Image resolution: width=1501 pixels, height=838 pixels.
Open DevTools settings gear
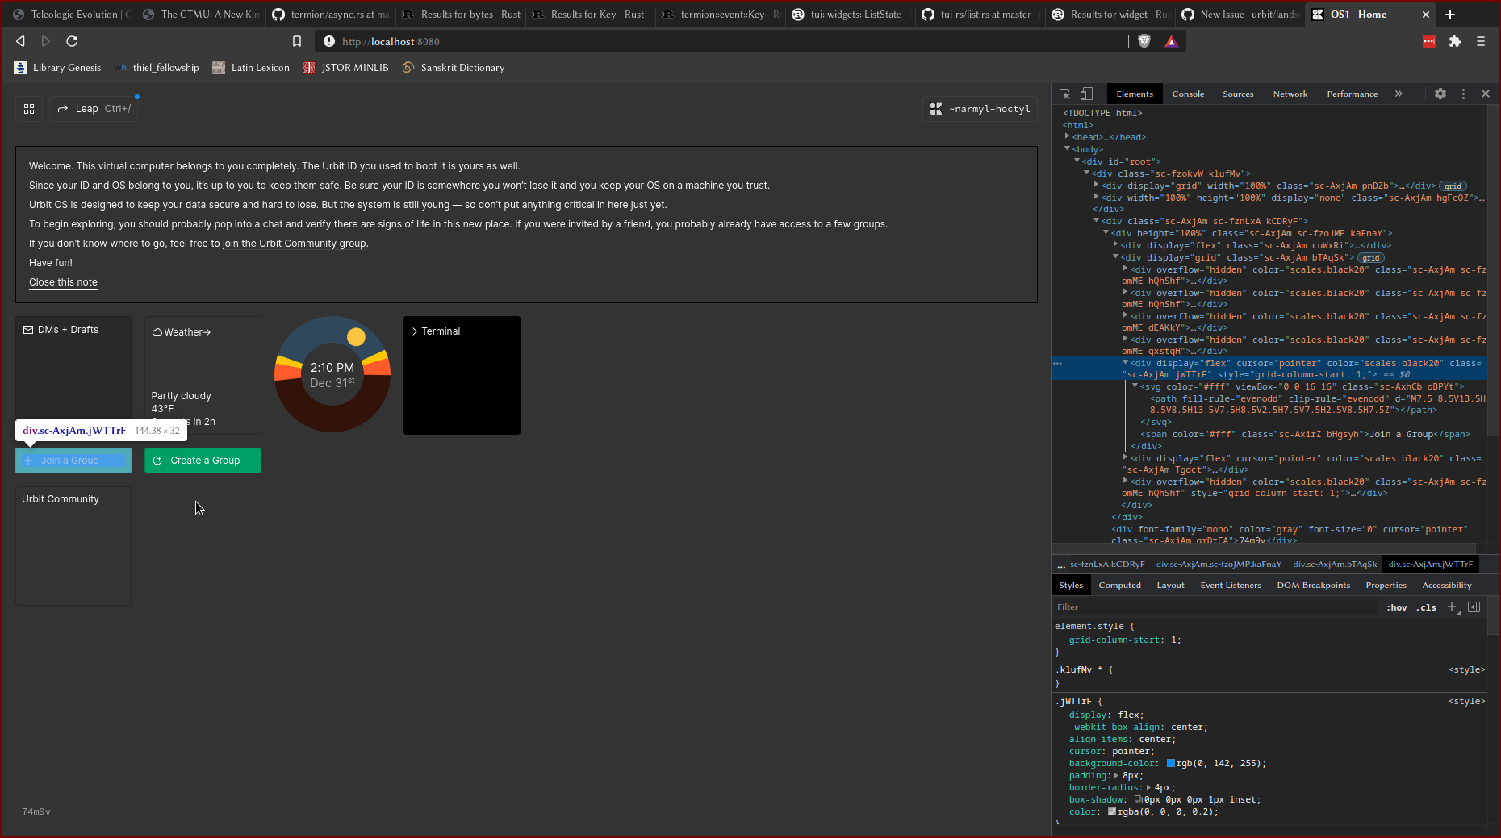pyautogui.click(x=1440, y=94)
